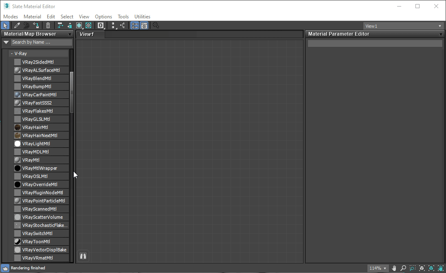446x273 pixels.
Task: Activate the Pan hand tool in status bar
Action: click(394, 268)
